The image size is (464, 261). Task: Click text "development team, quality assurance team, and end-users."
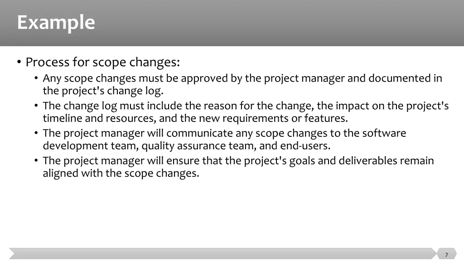187,146
